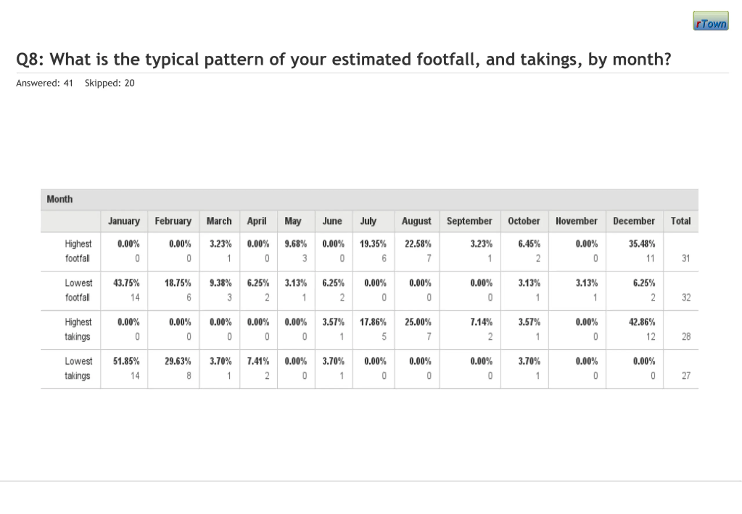Select the 'Highest footfall' row label
The image size is (742, 514).
click(78, 251)
